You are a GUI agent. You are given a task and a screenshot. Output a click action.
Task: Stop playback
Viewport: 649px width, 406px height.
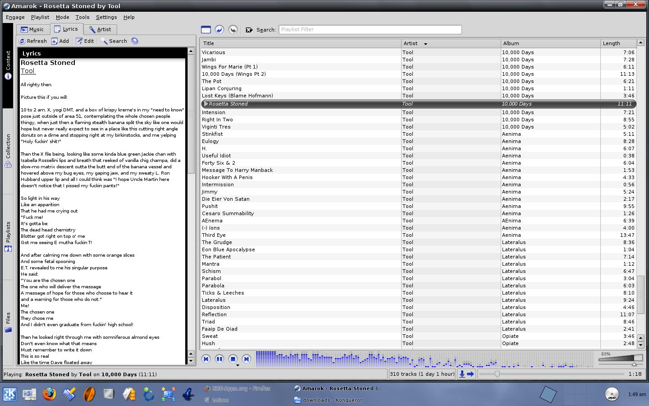(x=233, y=359)
